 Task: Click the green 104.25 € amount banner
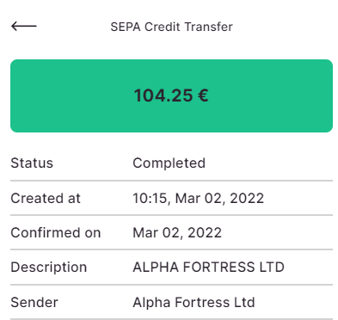point(171,95)
